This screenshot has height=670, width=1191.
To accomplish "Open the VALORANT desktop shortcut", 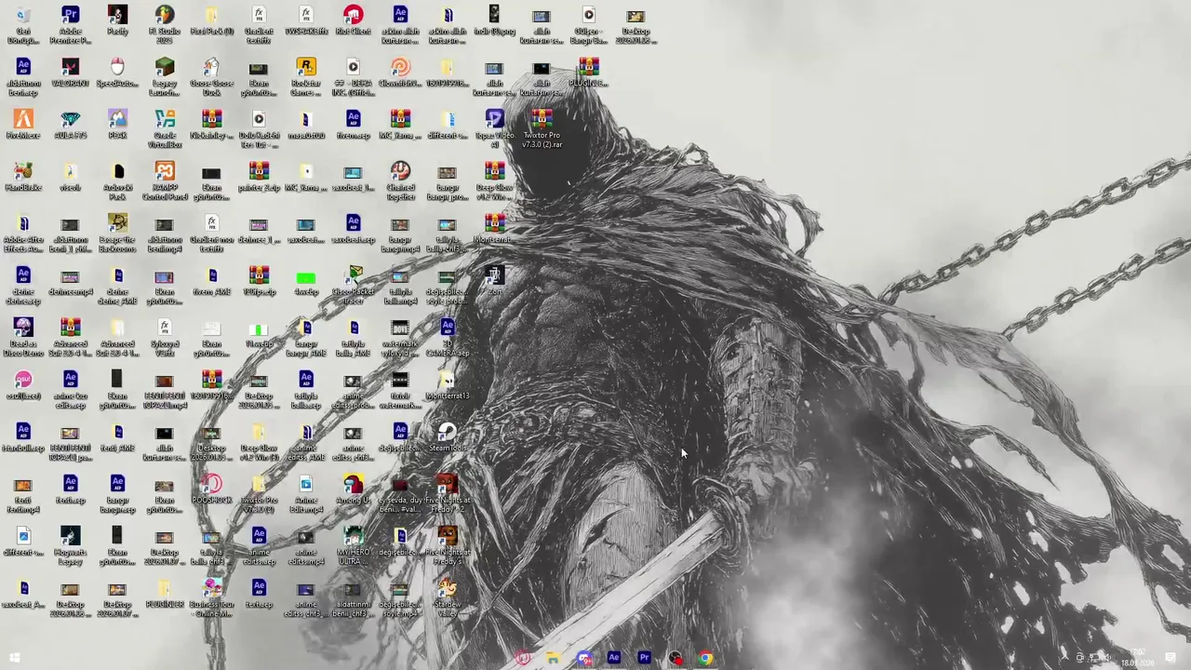I will coord(70,73).
